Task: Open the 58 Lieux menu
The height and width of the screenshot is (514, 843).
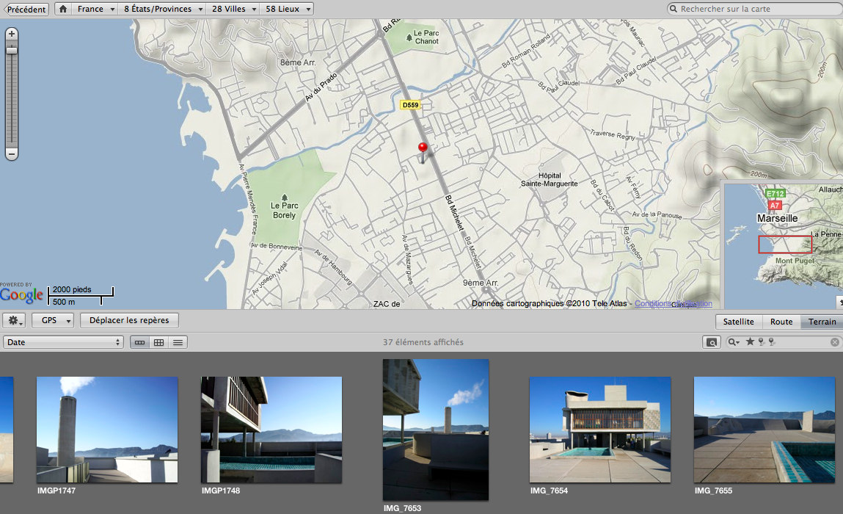Action: [x=287, y=10]
